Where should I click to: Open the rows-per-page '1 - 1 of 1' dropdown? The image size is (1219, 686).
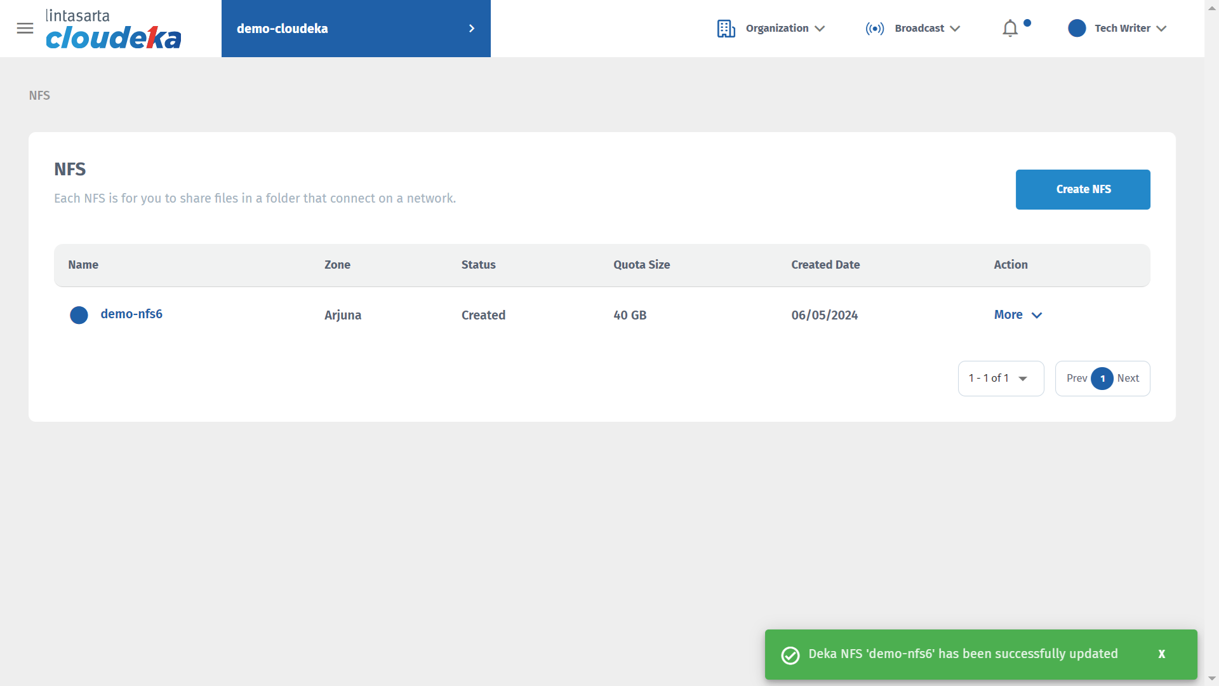(1000, 379)
